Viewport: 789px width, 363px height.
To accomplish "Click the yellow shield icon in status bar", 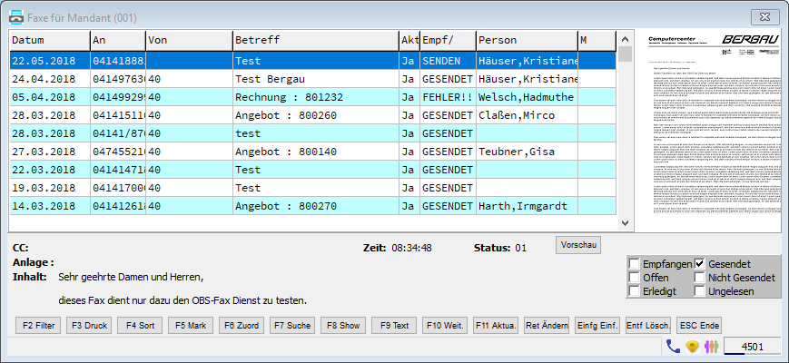I will [x=690, y=346].
